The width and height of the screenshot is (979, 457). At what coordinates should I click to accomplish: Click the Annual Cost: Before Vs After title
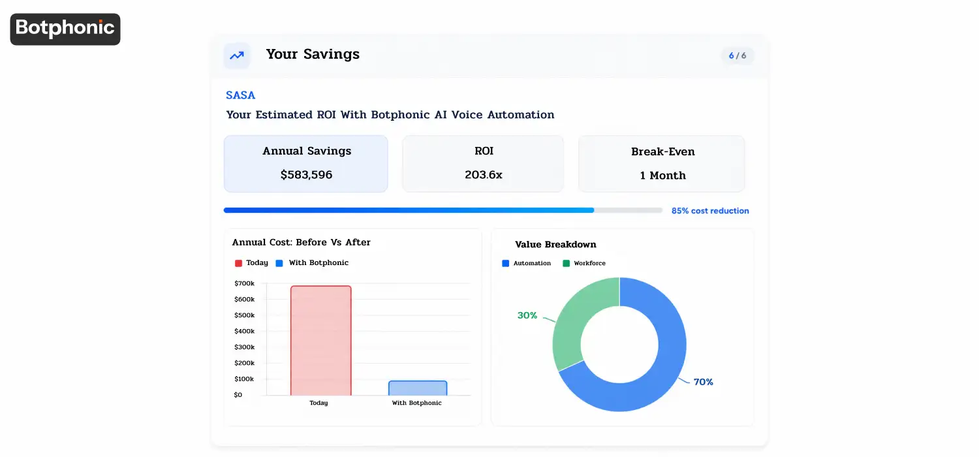click(302, 242)
